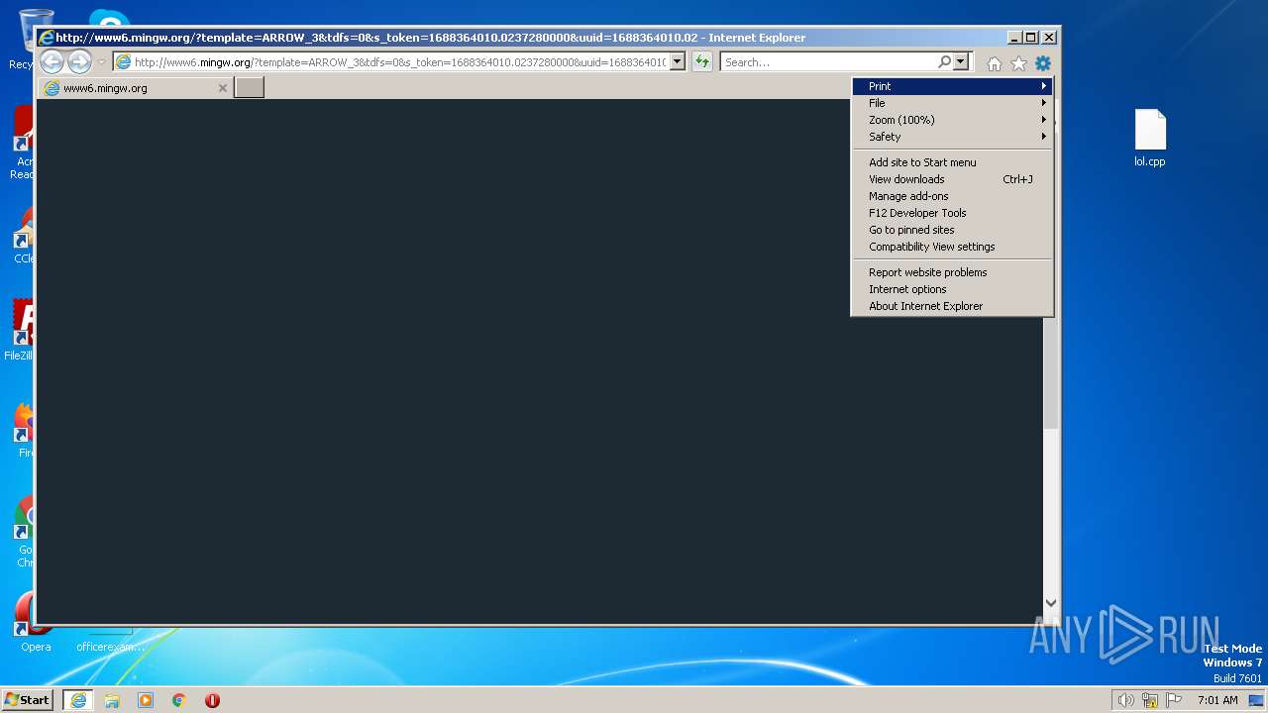Click the address bar URL field
This screenshot has height=713, width=1268.
click(400, 62)
